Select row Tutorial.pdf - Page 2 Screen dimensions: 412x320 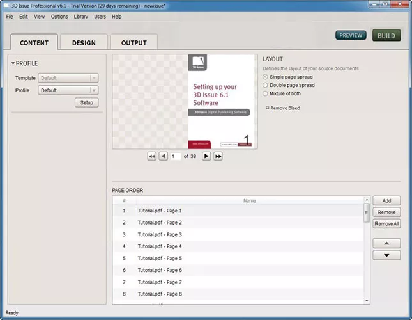tap(238, 223)
